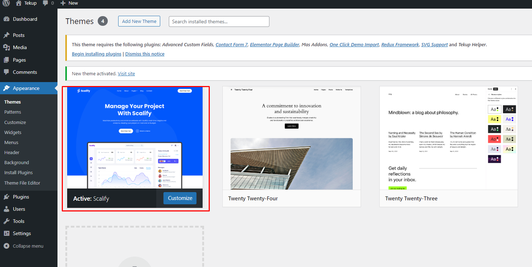Viewport: 532px width, 267px height.
Task: Open the comments bubble icon in admin bar
Action: click(x=46, y=3)
